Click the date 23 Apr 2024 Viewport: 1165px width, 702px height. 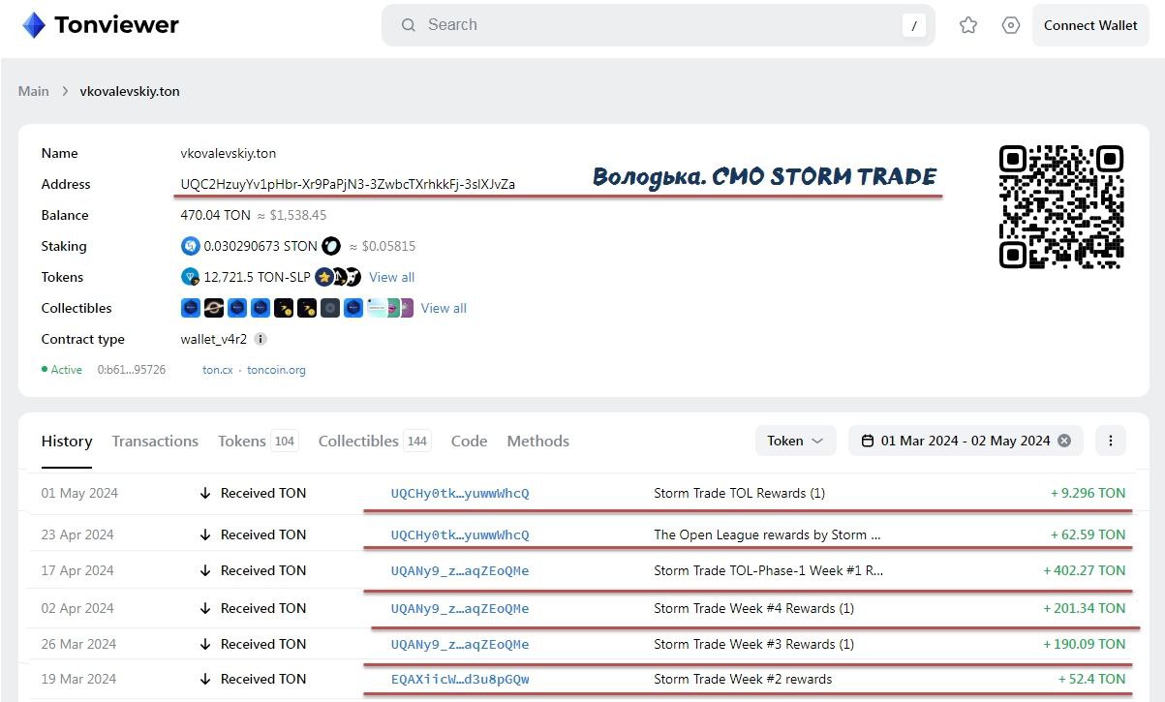(77, 534)
